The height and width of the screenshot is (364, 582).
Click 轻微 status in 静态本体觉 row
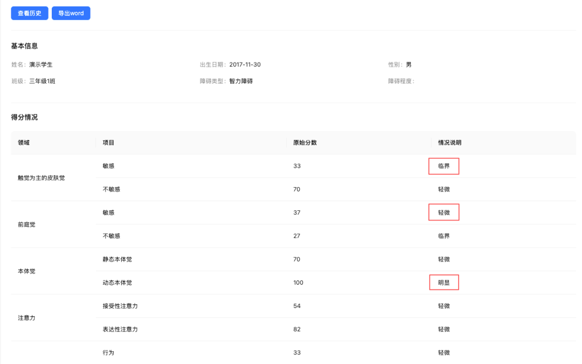click(x=444, y=259)
